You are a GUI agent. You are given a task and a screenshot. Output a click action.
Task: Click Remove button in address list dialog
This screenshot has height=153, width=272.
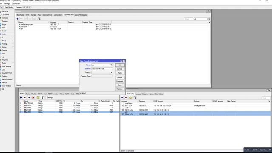tap(120, 89)
